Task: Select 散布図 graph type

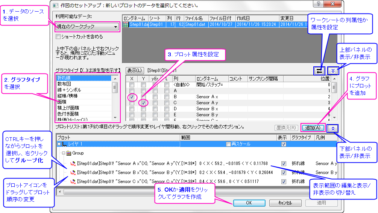Action: [84, 84]
